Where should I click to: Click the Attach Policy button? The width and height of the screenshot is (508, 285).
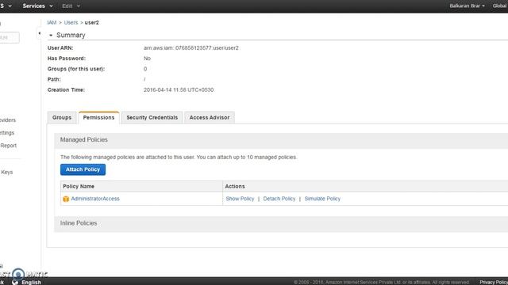[83, 169]
